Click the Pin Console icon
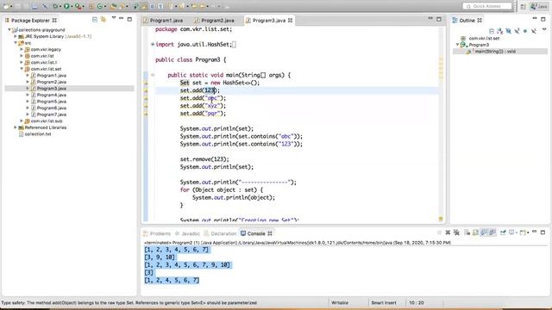 (503, 232)
